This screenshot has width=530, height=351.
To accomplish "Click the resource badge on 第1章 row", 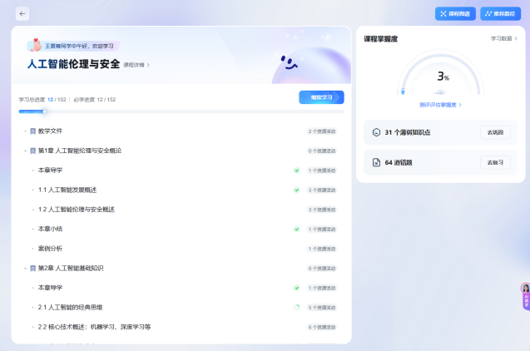I will pos(322,151).
